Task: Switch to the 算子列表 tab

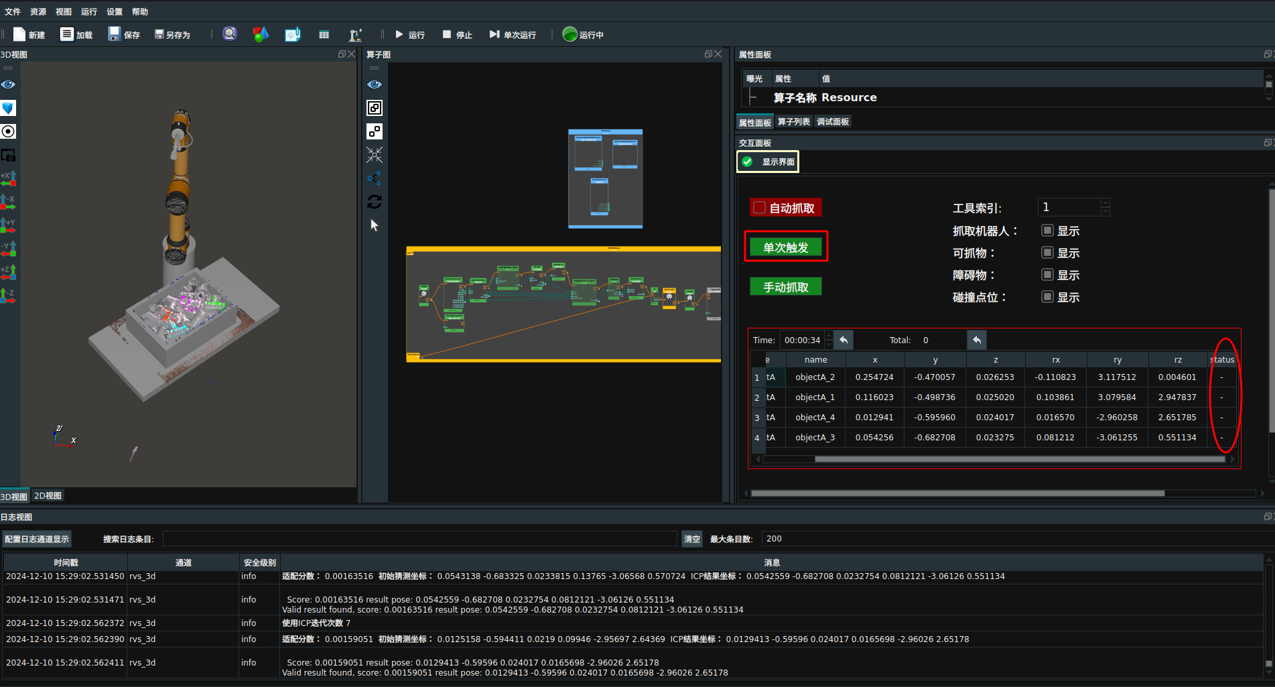Action: click(x=794, y=122)
